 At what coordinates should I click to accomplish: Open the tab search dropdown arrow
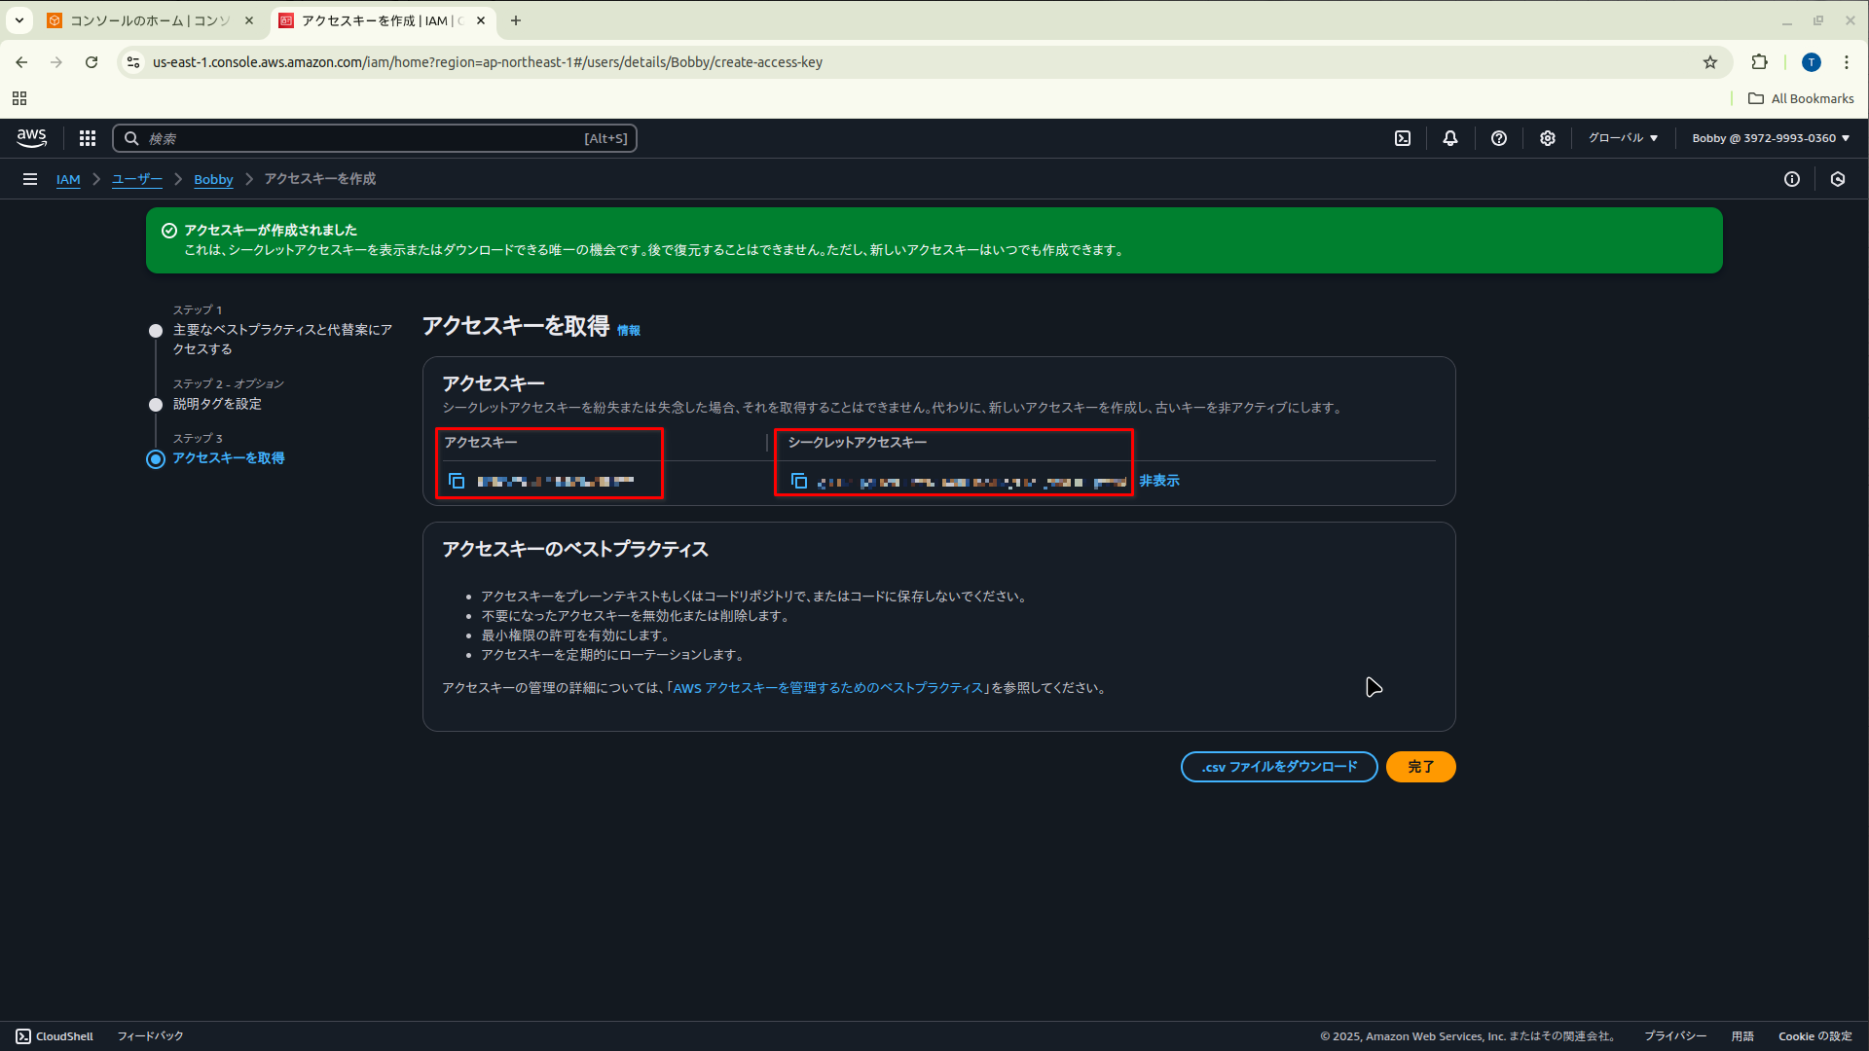[18, 20]
